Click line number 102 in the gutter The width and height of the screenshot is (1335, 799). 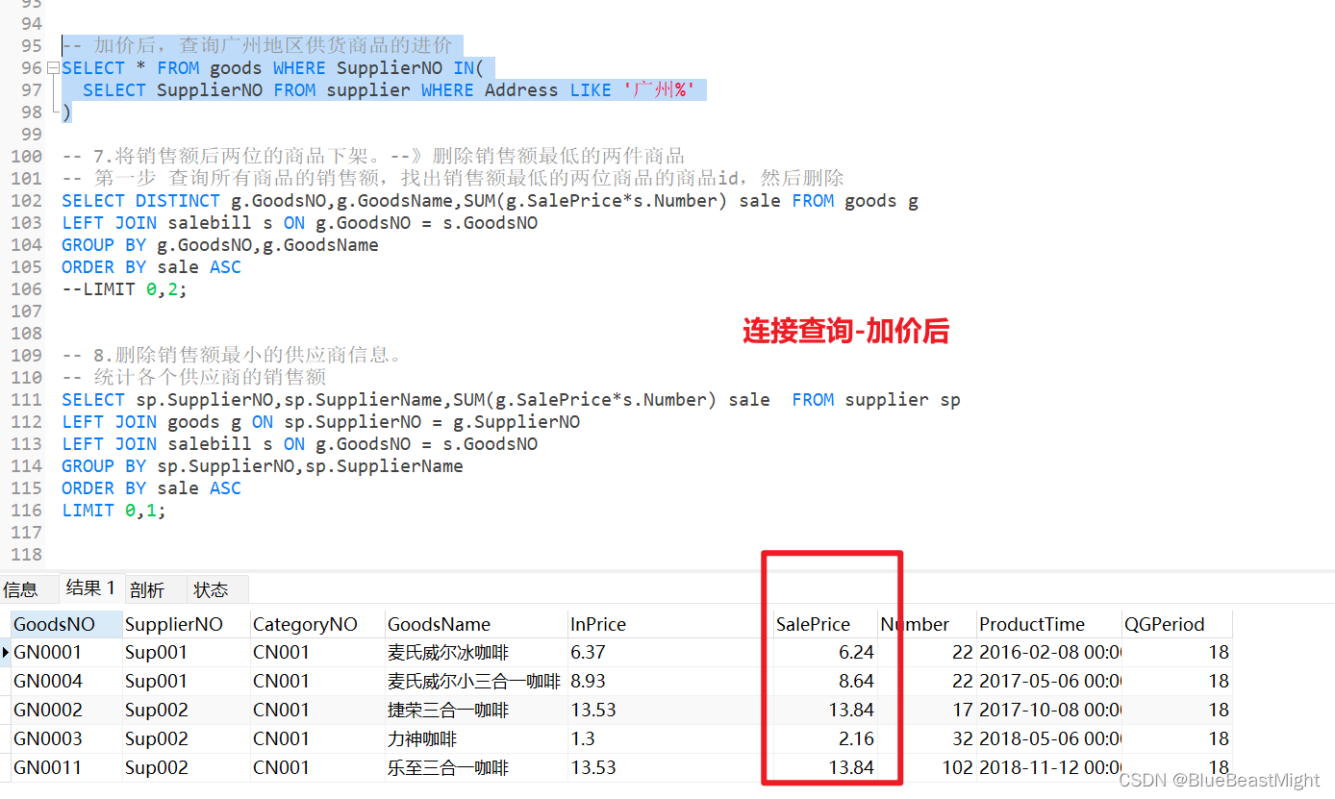(x=26, y=201)
